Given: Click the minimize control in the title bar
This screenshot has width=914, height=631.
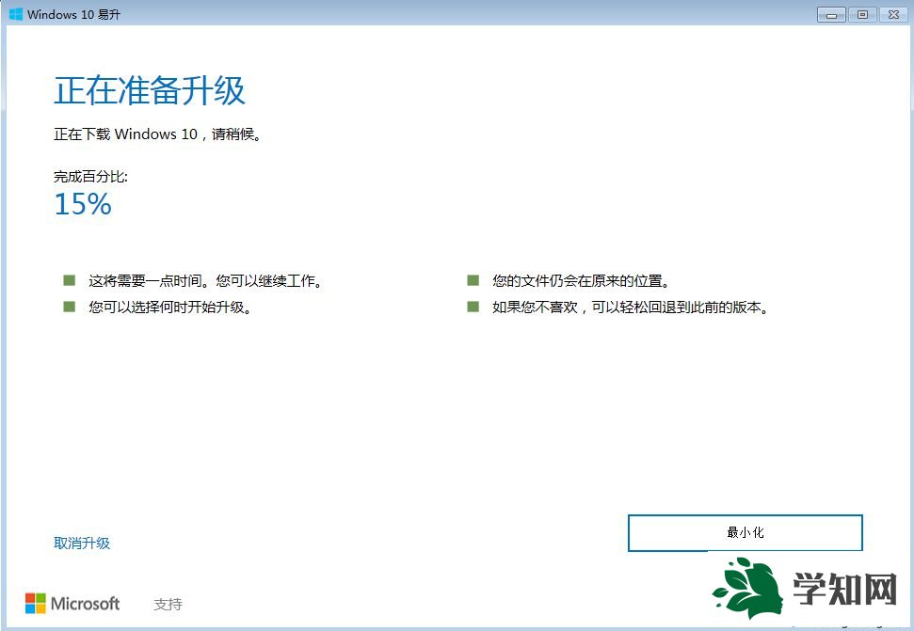Looking at the screenshot, I should pos(830,14).
